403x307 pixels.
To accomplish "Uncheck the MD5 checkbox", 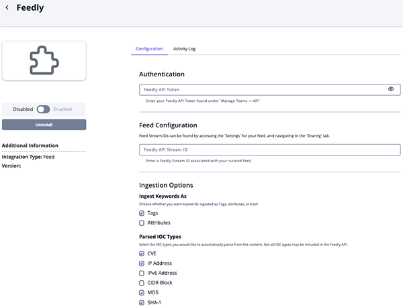I will coord(142,293).
